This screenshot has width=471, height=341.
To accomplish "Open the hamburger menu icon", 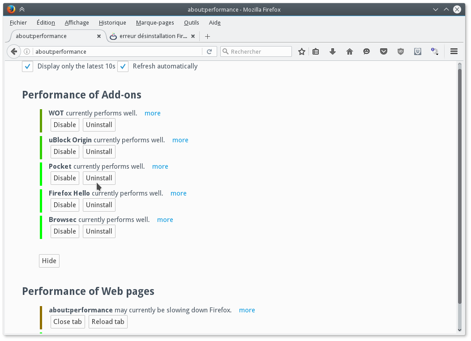I will [454, 51].
